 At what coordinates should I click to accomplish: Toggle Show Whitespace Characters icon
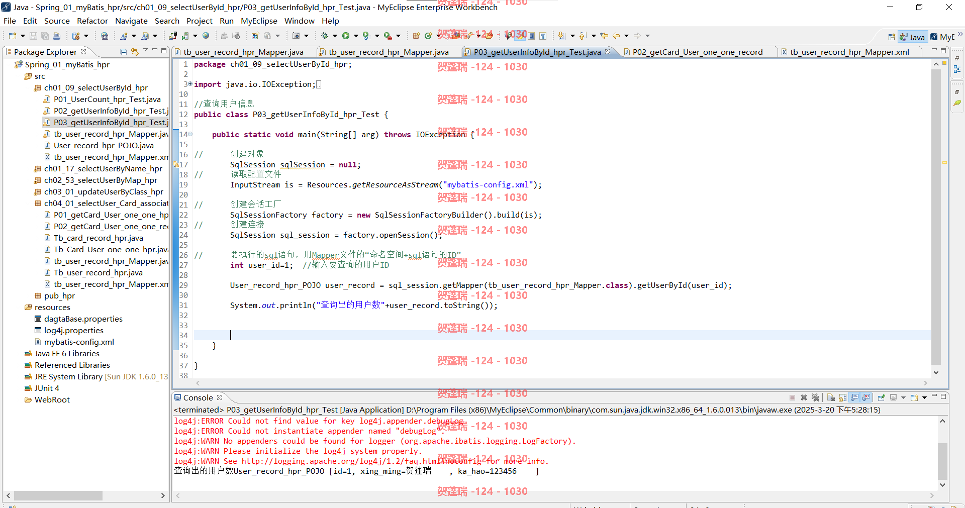tap(543, 36)
